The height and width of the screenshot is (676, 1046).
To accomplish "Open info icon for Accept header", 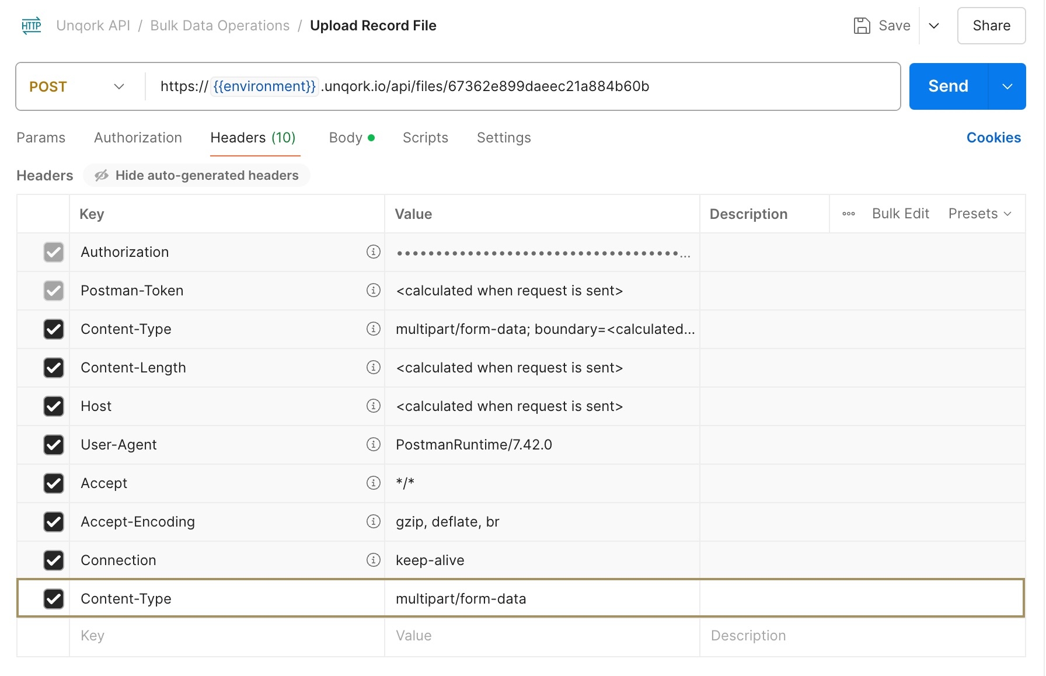I will coord(373,483).
